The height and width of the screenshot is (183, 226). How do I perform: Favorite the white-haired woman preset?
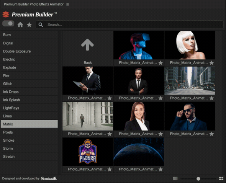click(x=211, y=63)
